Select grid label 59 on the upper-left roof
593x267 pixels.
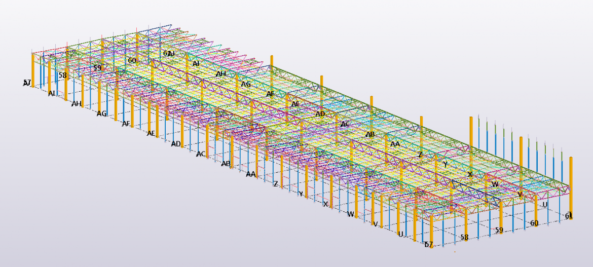[x=97, y=67]
